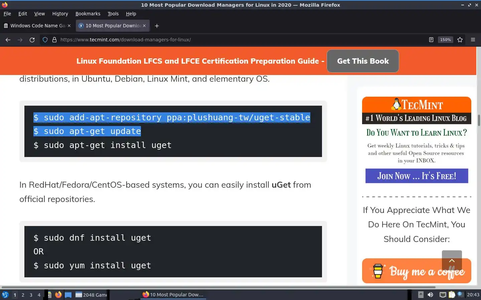Image resolution: width=481 pixels, height=300 pixels.
Task: Switch to Windows Code Name Game tab
Action: [37, 26]
